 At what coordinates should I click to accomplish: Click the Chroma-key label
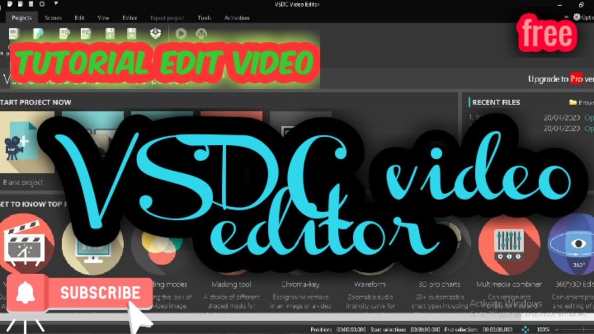[x=300, y=284]
